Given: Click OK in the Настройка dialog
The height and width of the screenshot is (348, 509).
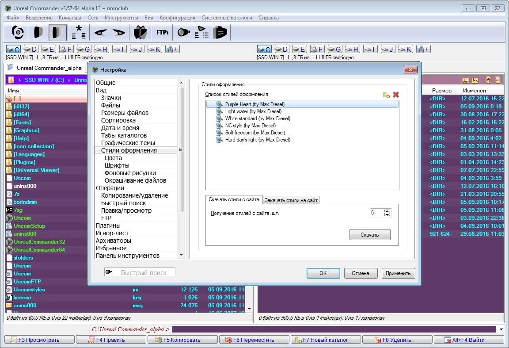Looking at the screenshot, I should 323,273.
